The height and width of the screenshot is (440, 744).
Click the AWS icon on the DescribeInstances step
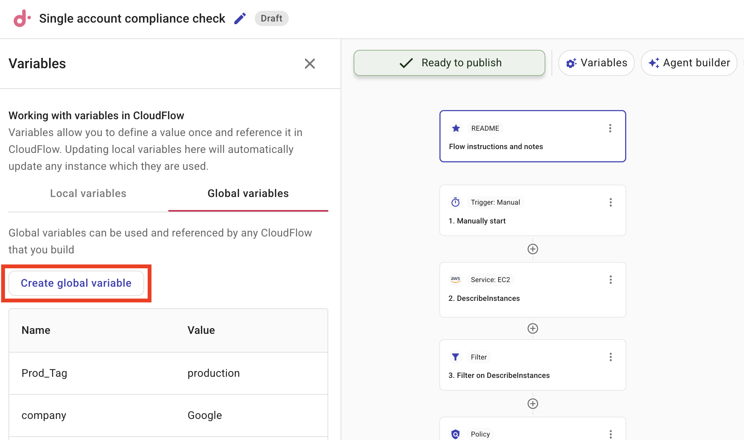(455, 279)
